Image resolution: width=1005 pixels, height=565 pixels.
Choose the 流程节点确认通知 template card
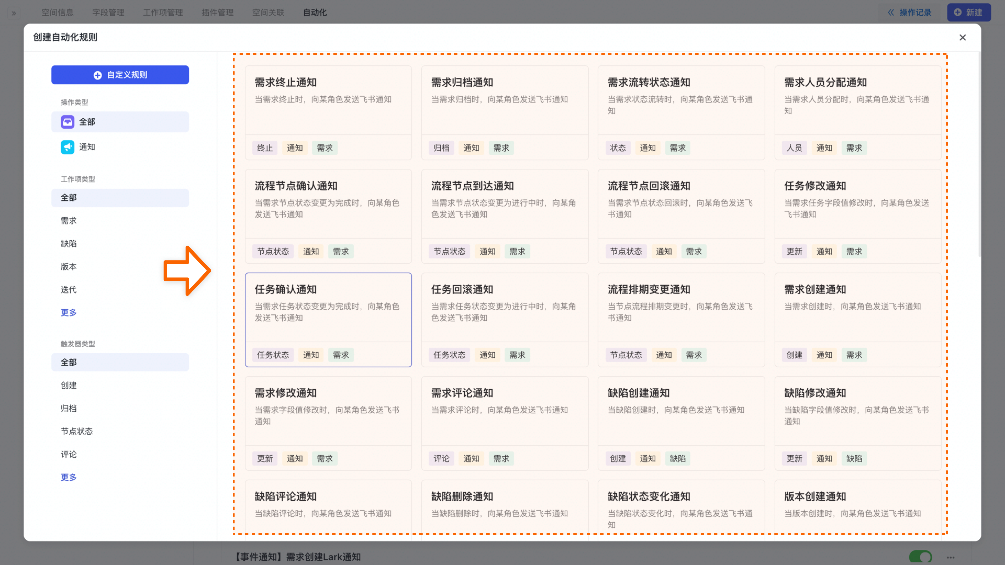point(328,216)
